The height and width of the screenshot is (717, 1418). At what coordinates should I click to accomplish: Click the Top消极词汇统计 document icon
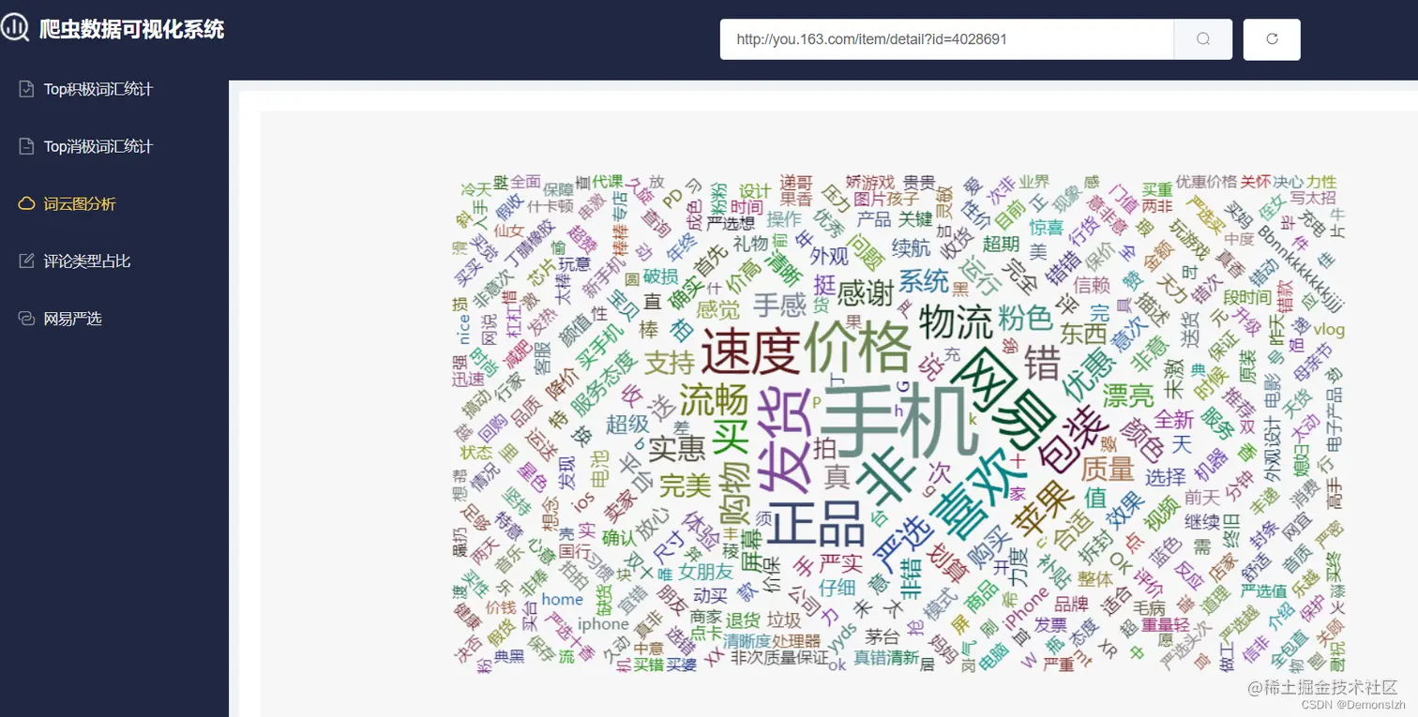tap(27, 146)
